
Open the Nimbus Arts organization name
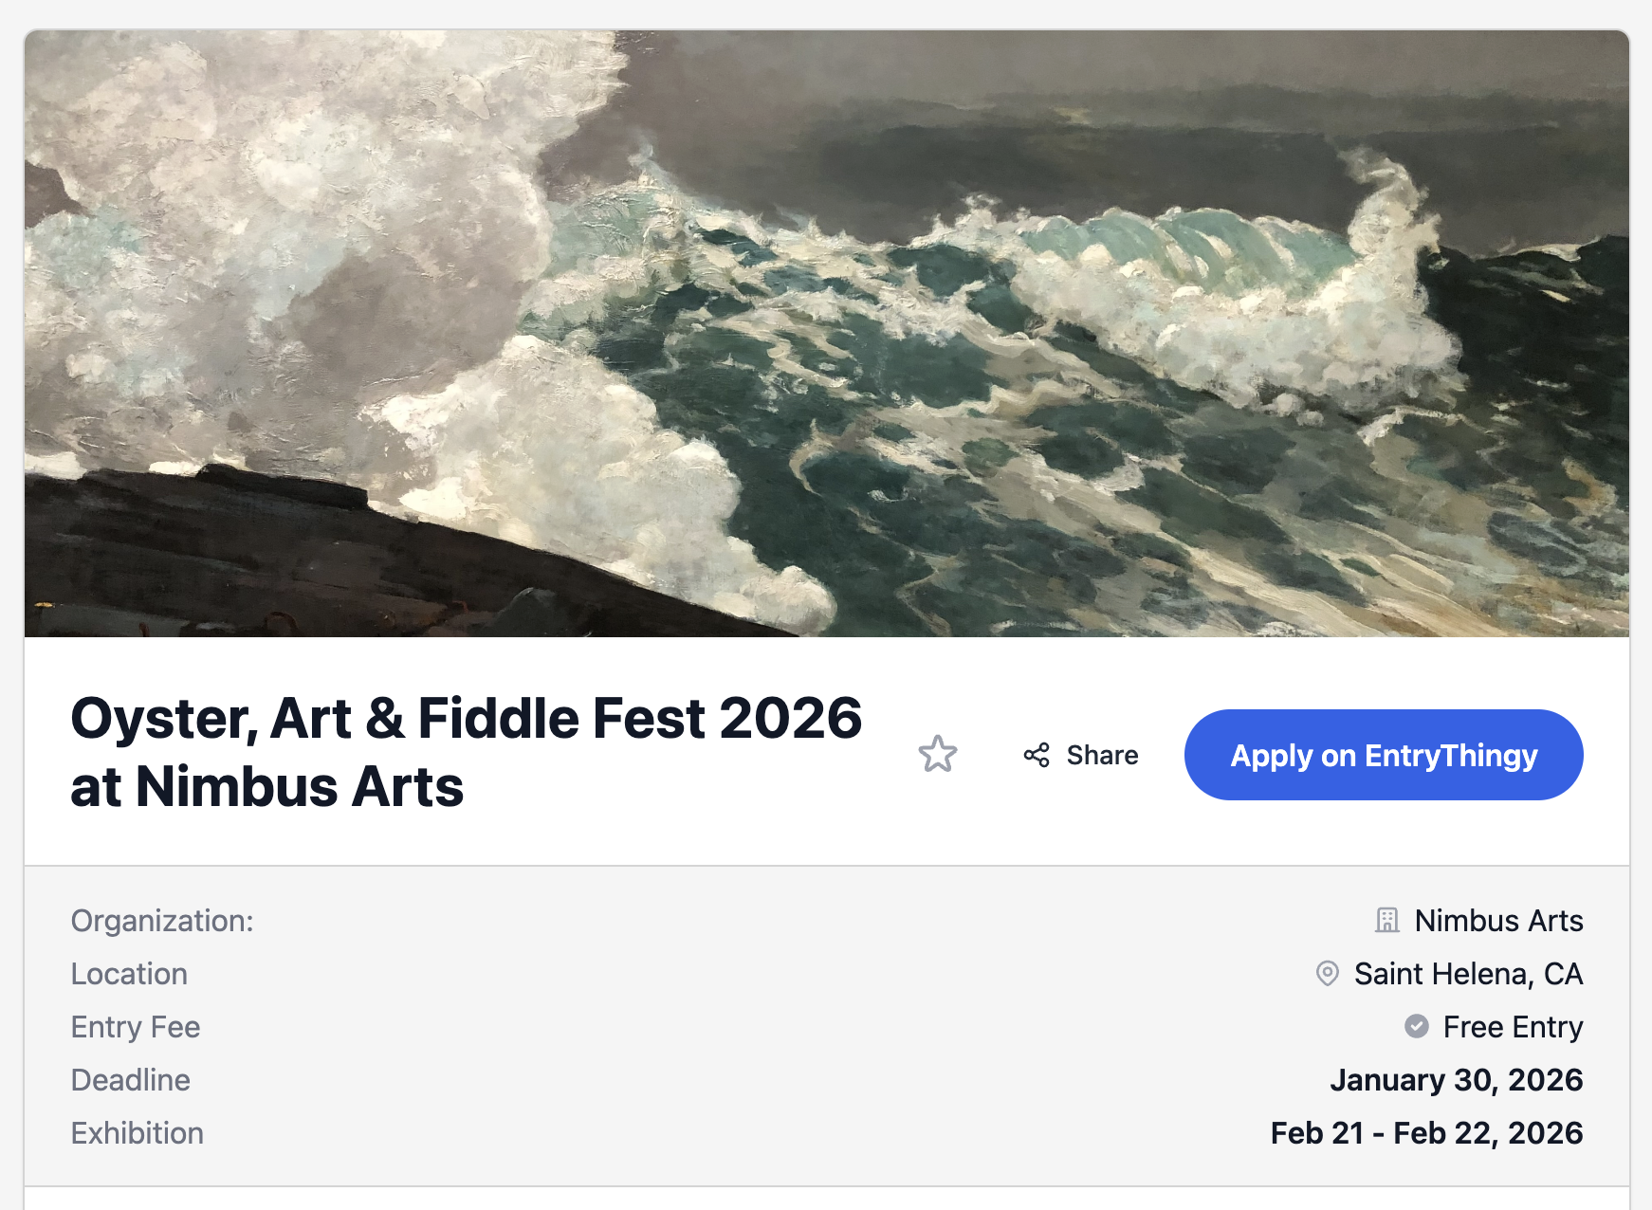pyautogui.click(x=1498, y=921)
